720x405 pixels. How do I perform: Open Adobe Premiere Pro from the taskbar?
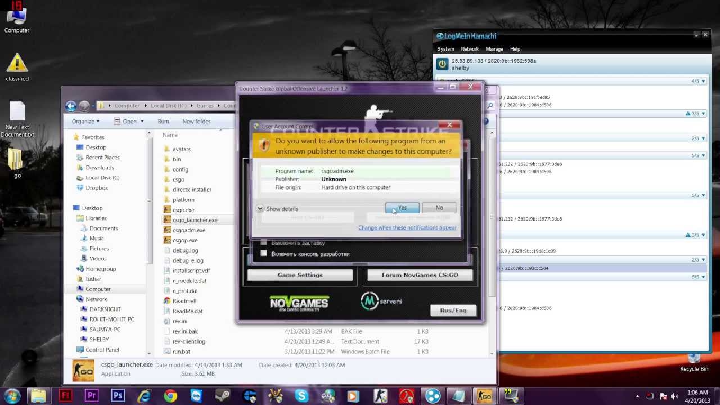tap(92, 395)
